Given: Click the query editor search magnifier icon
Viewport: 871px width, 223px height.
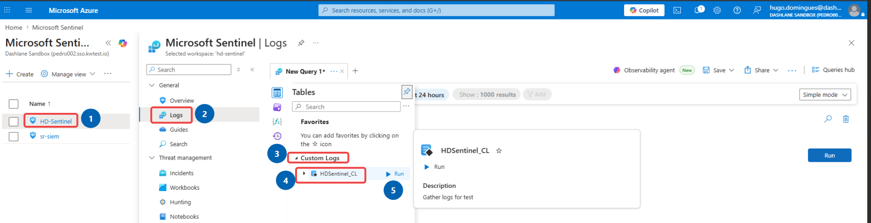Looking at the screenshot, I should coord(828,119).
